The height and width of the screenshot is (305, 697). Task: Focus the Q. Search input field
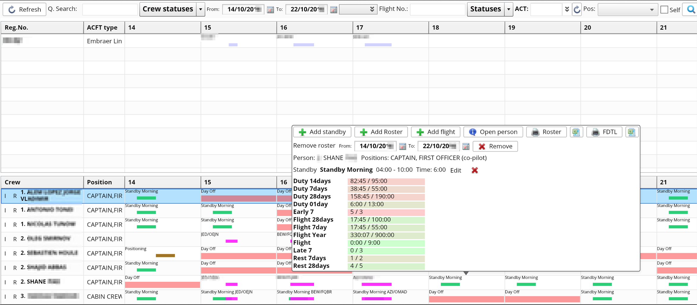coord(110,9)
